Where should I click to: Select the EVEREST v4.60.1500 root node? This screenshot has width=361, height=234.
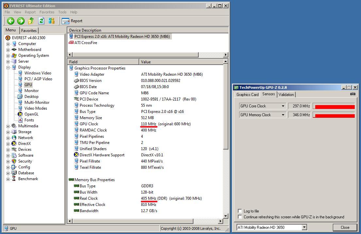pos(28,38)
